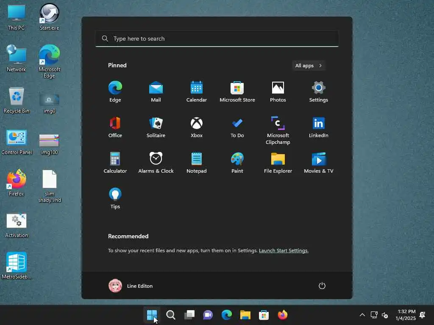Select the slim shady.vhd file
Viewport: 434px width, 325px height.
[49, 186]
